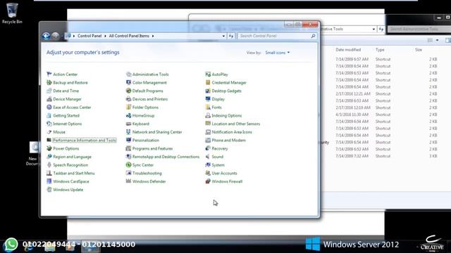Click the Speech Recognition microphone icon
Viewport: 451px width, 253px height.
tap(49, 165)
